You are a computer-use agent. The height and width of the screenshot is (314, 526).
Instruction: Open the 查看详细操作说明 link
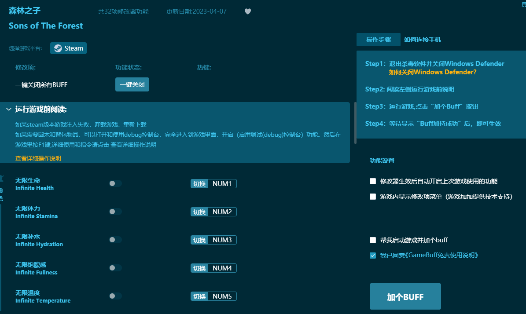(x=38, y=158)
